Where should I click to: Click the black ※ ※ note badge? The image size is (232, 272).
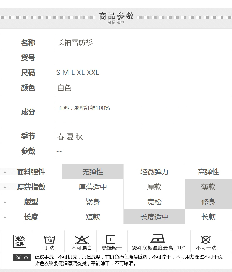point(22,258)
